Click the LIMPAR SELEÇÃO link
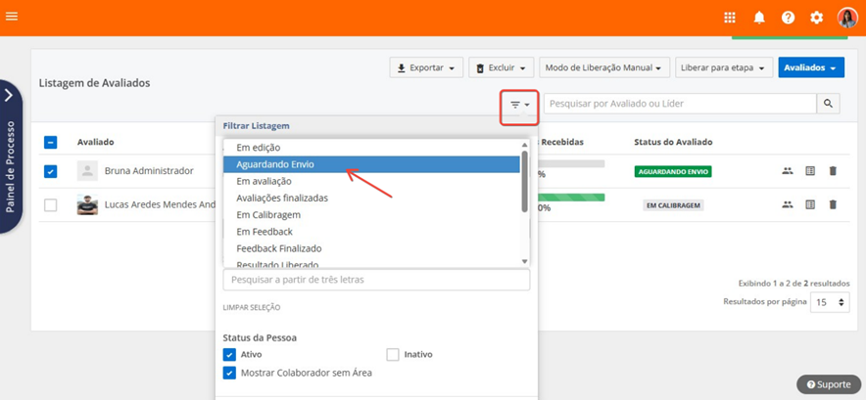This screenshot has width=866, height=400. [251, 308]
